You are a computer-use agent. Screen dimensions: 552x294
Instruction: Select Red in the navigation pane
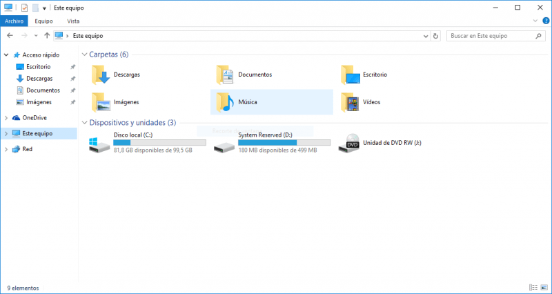coord(27,149)
